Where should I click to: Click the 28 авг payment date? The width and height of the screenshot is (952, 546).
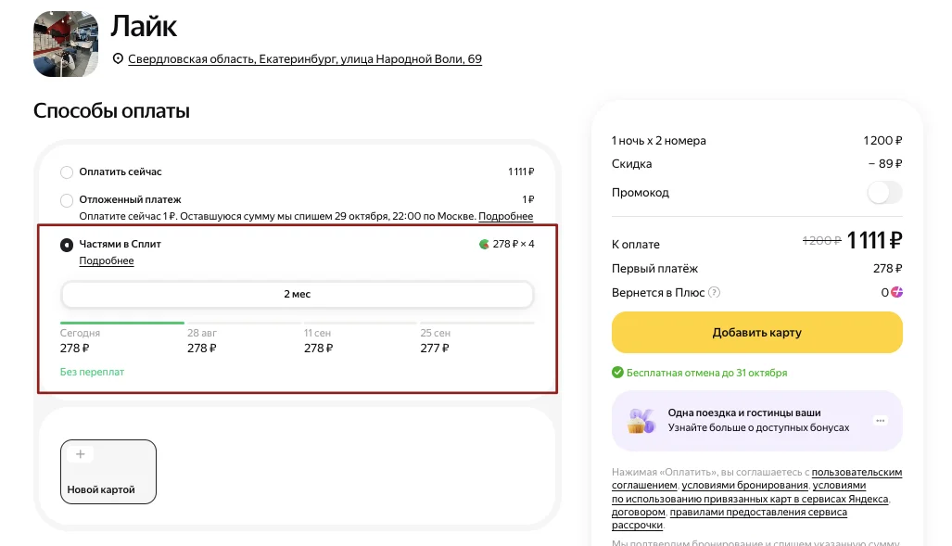(x=201, y=333)
